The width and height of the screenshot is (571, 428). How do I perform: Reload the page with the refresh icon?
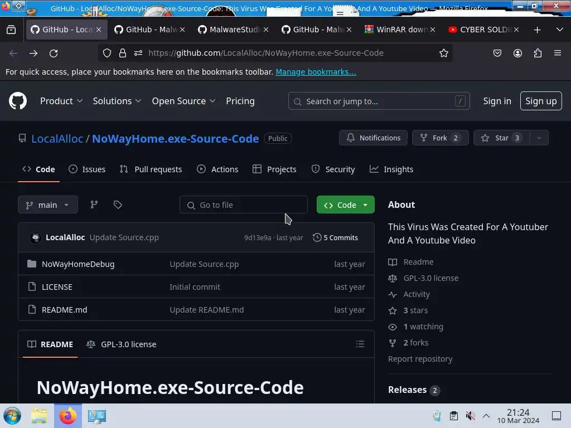pyautogui.click(x=54, y=53)
